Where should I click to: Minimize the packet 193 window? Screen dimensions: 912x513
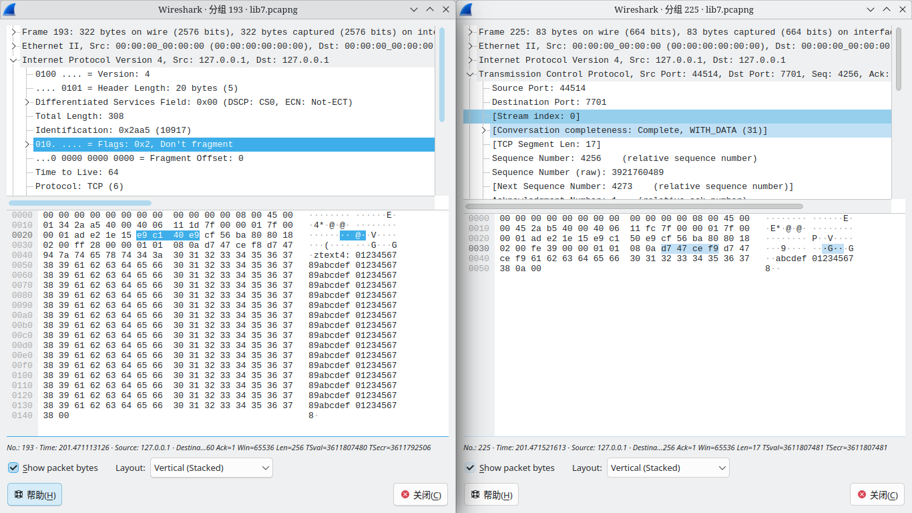click(x=414, y=9)
